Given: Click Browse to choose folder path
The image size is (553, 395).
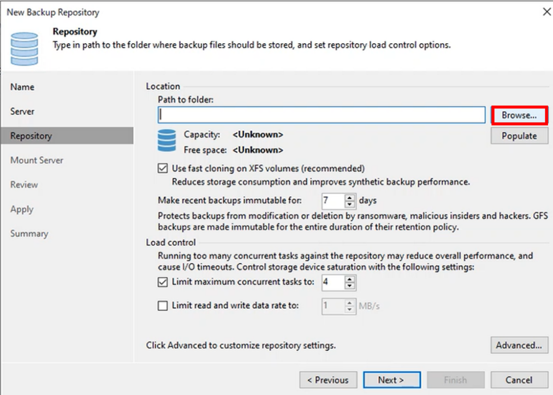Looking at the screenshot, I should click(x=519, y=115).
